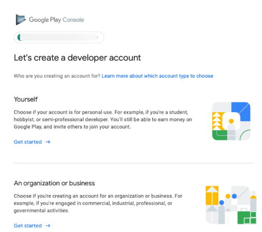Click the Google Play Console logo icon
Viewport: 262px width, 232px height.
click(21, 19)
